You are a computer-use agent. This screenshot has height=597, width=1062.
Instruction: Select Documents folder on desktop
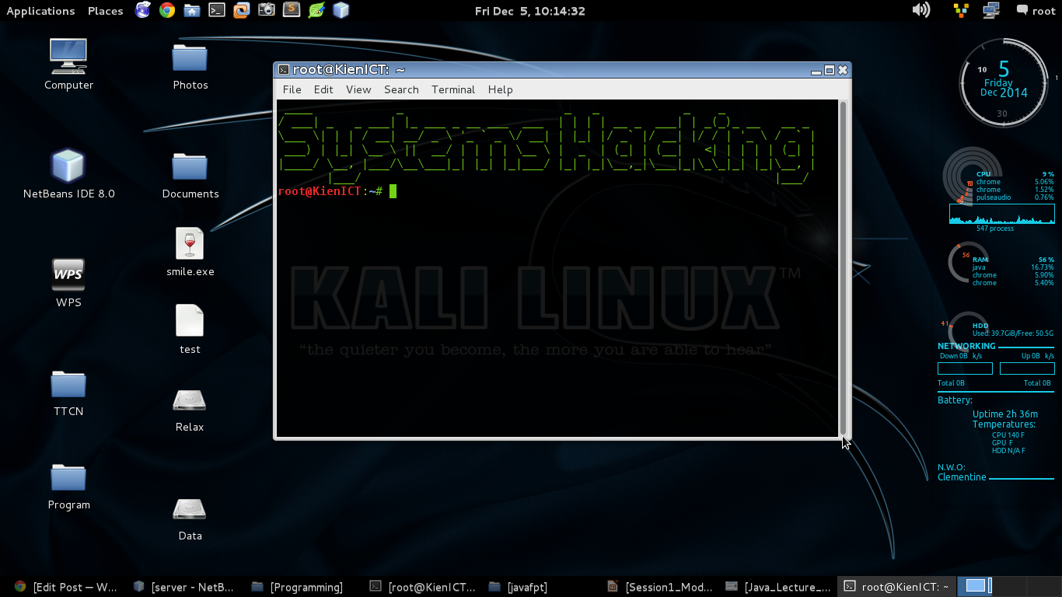click(x=190, y=175)
